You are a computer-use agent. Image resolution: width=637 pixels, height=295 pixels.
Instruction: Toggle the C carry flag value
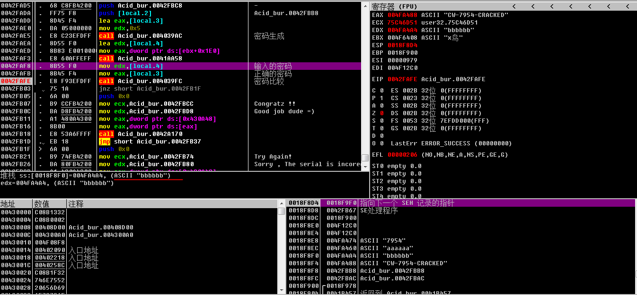pos(382,91)
